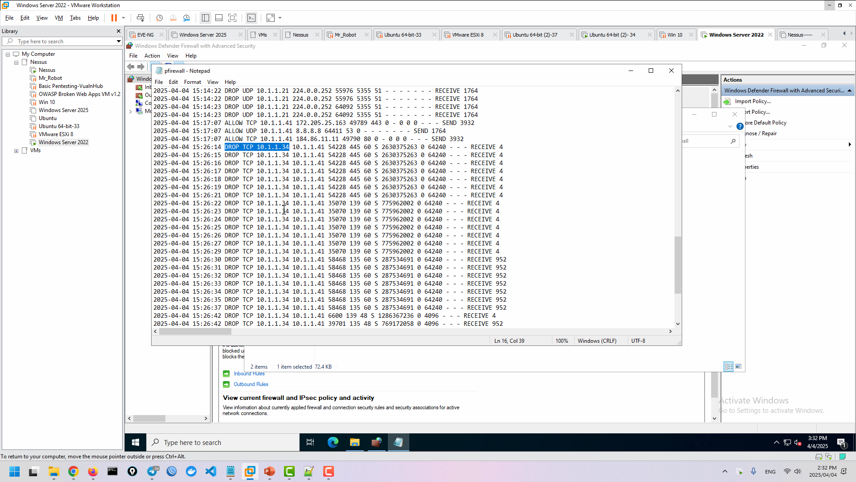The image size is (856, 482).
Task: Open the snapshot manager icon
Action: pyautogui.click(x=187, y=18)
